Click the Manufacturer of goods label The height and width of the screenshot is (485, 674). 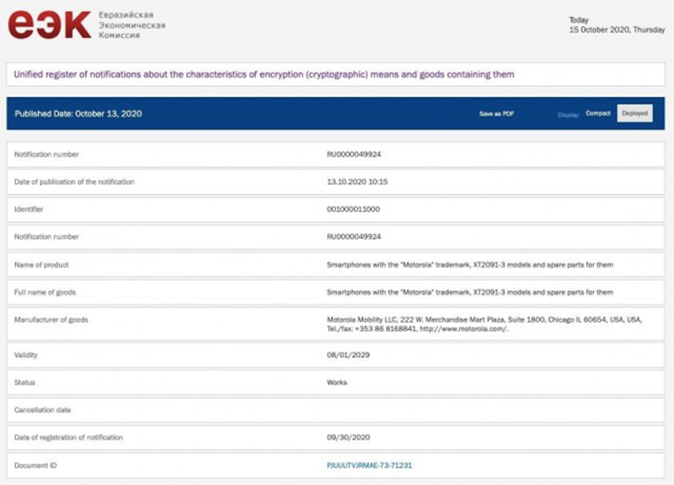click(x=51, y=320)
